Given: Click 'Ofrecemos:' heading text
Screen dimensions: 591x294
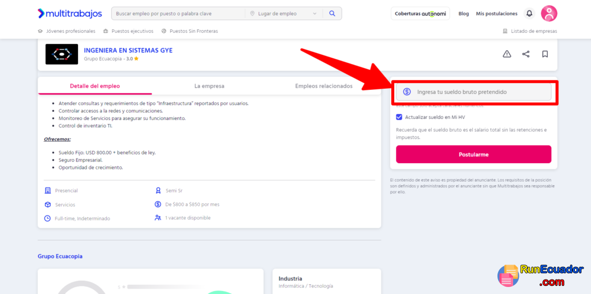Looking at the screenshot, I should pyautogui.click(x=57, y=140).
